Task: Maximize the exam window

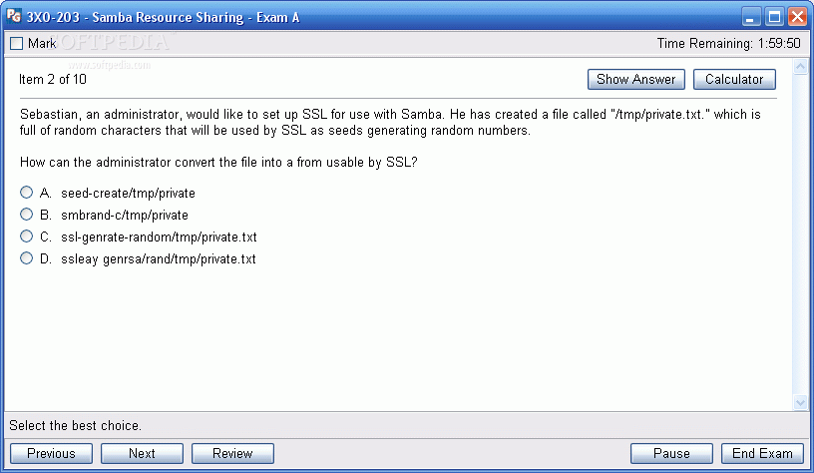Action: pyautogui.click(x=774, y=17)
